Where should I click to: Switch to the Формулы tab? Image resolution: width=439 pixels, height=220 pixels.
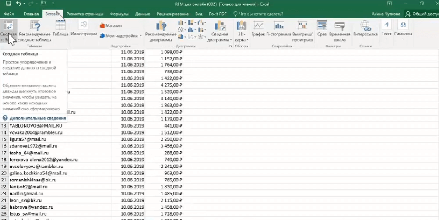tap(119, 14)
